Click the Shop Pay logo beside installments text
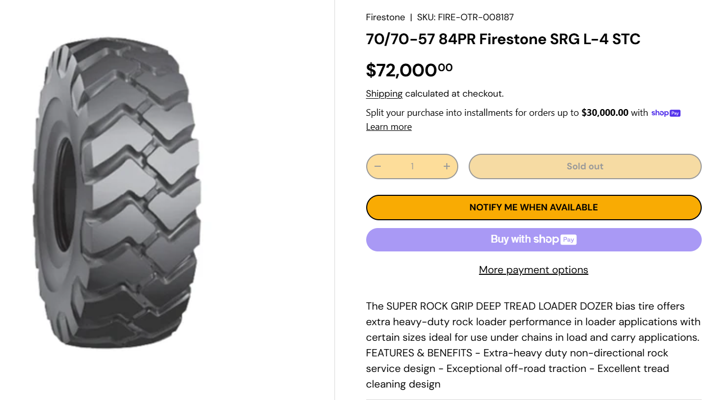722x400 pixels. coord(666,113)
